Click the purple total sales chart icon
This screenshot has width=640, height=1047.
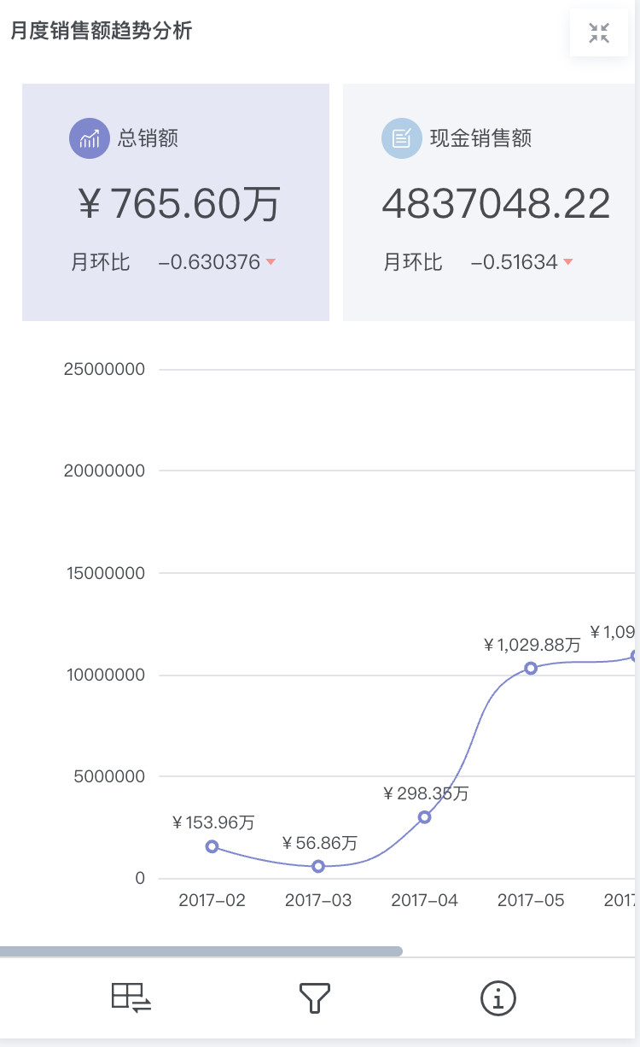pos(90,138)
